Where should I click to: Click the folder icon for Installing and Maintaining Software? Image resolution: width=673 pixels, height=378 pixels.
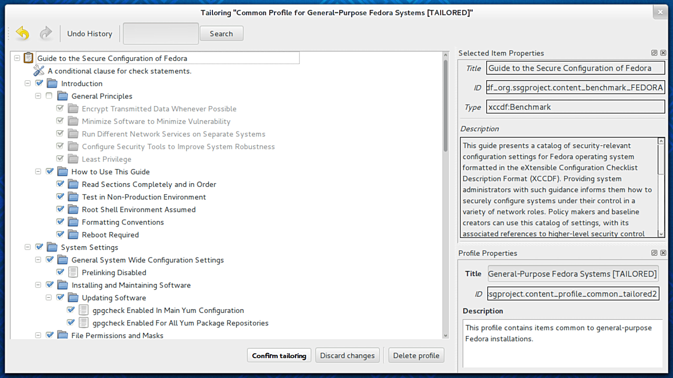[x=63, y=285]
